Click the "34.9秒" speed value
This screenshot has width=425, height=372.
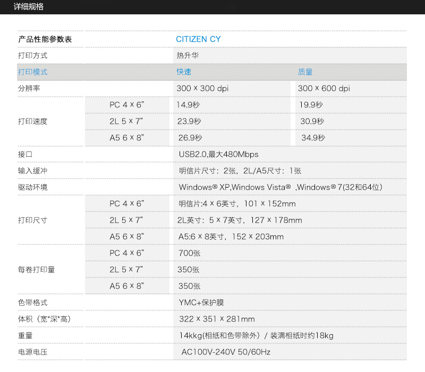(x=313, y=138)
